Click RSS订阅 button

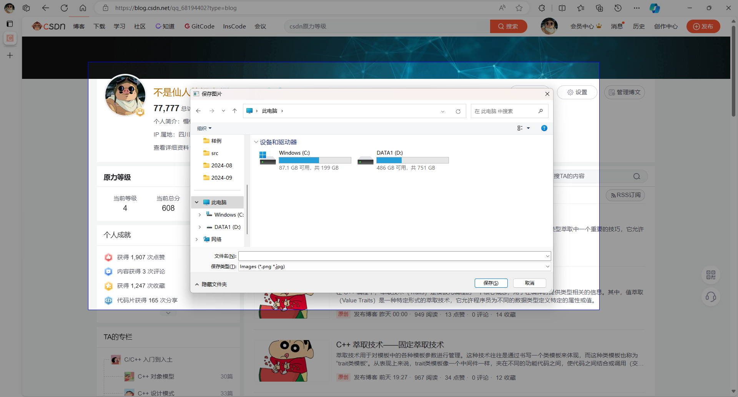625,195
